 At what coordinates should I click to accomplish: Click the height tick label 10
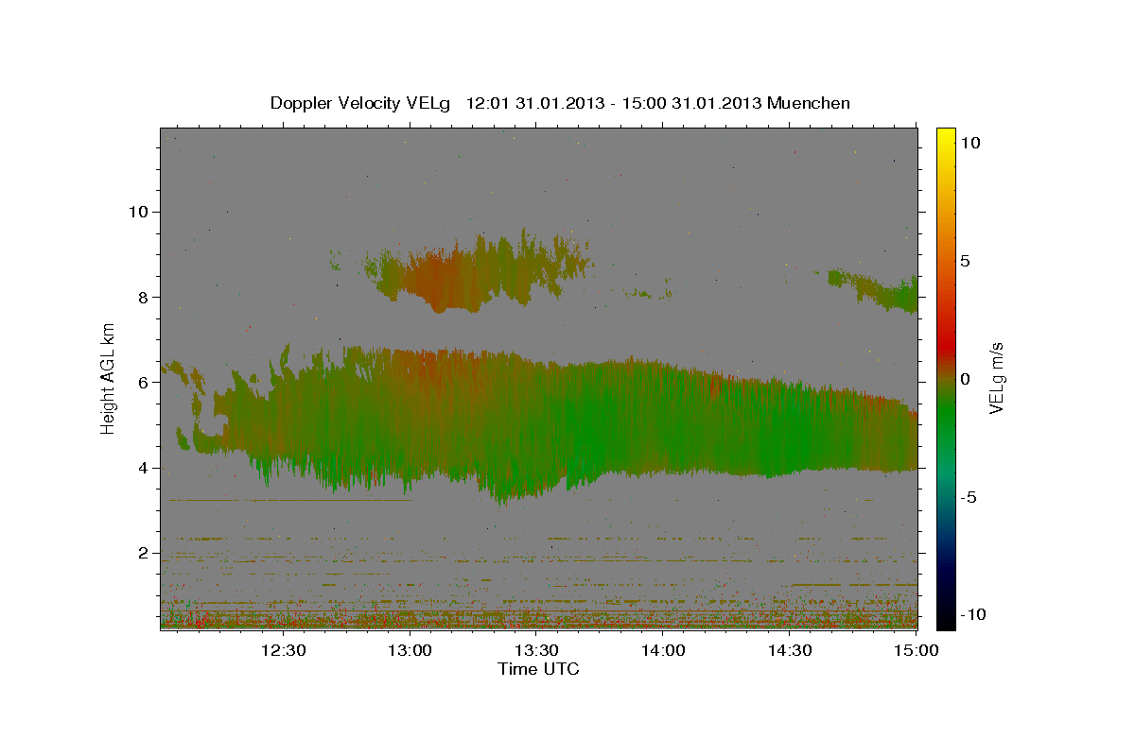coord(137,212)
